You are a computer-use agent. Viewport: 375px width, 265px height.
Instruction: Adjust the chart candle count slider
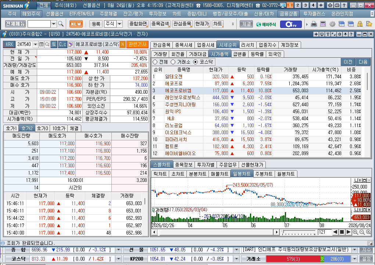(299, 232)
